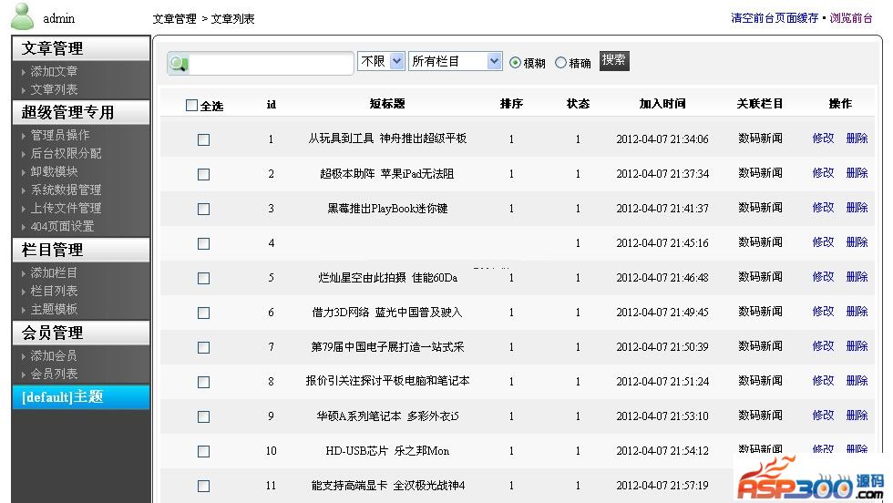This screenshot has width=893, height=503.
Task: Click the 浏览前台 link
Action: 850,18
